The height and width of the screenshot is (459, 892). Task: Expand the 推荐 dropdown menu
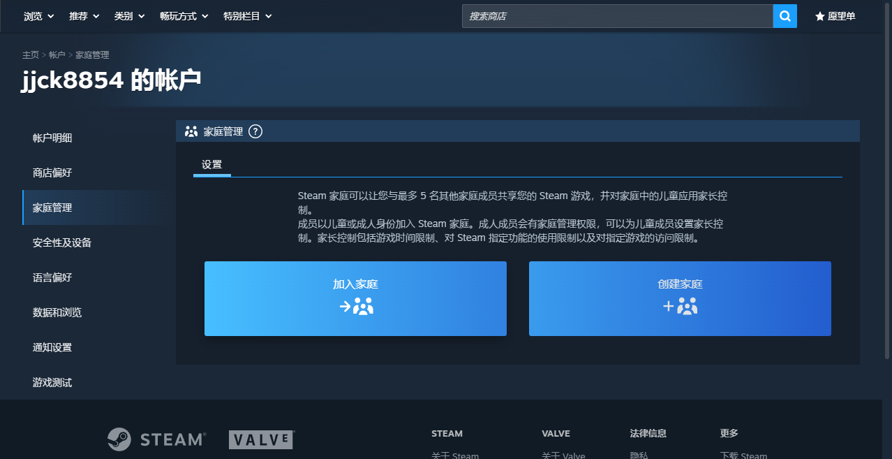(x=84, y=16)
